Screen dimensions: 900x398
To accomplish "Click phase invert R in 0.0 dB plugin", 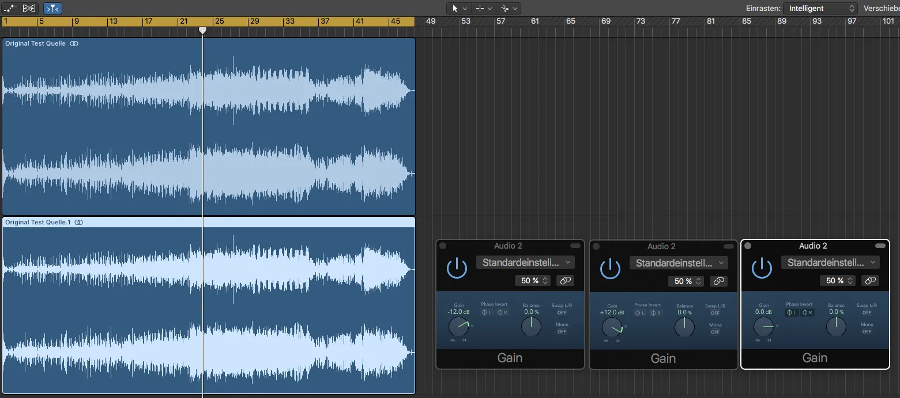I will coord(808,313).
